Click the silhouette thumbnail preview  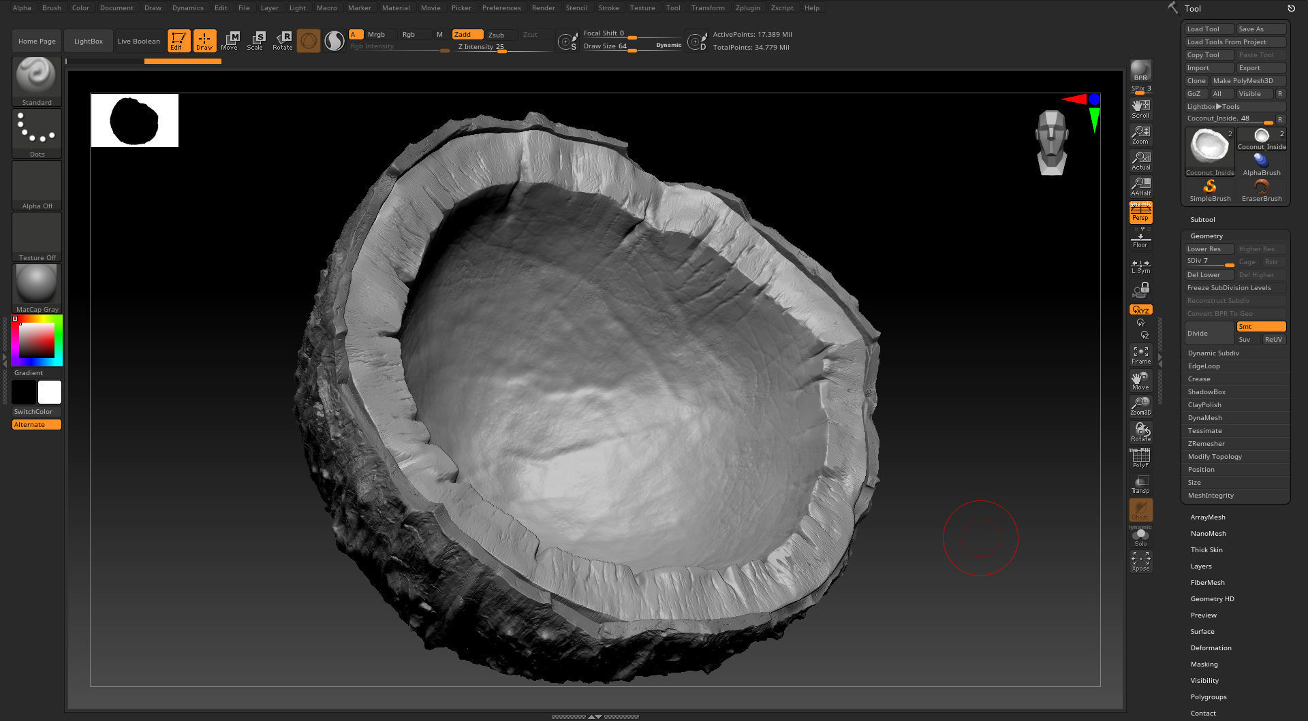coord(135,121)
